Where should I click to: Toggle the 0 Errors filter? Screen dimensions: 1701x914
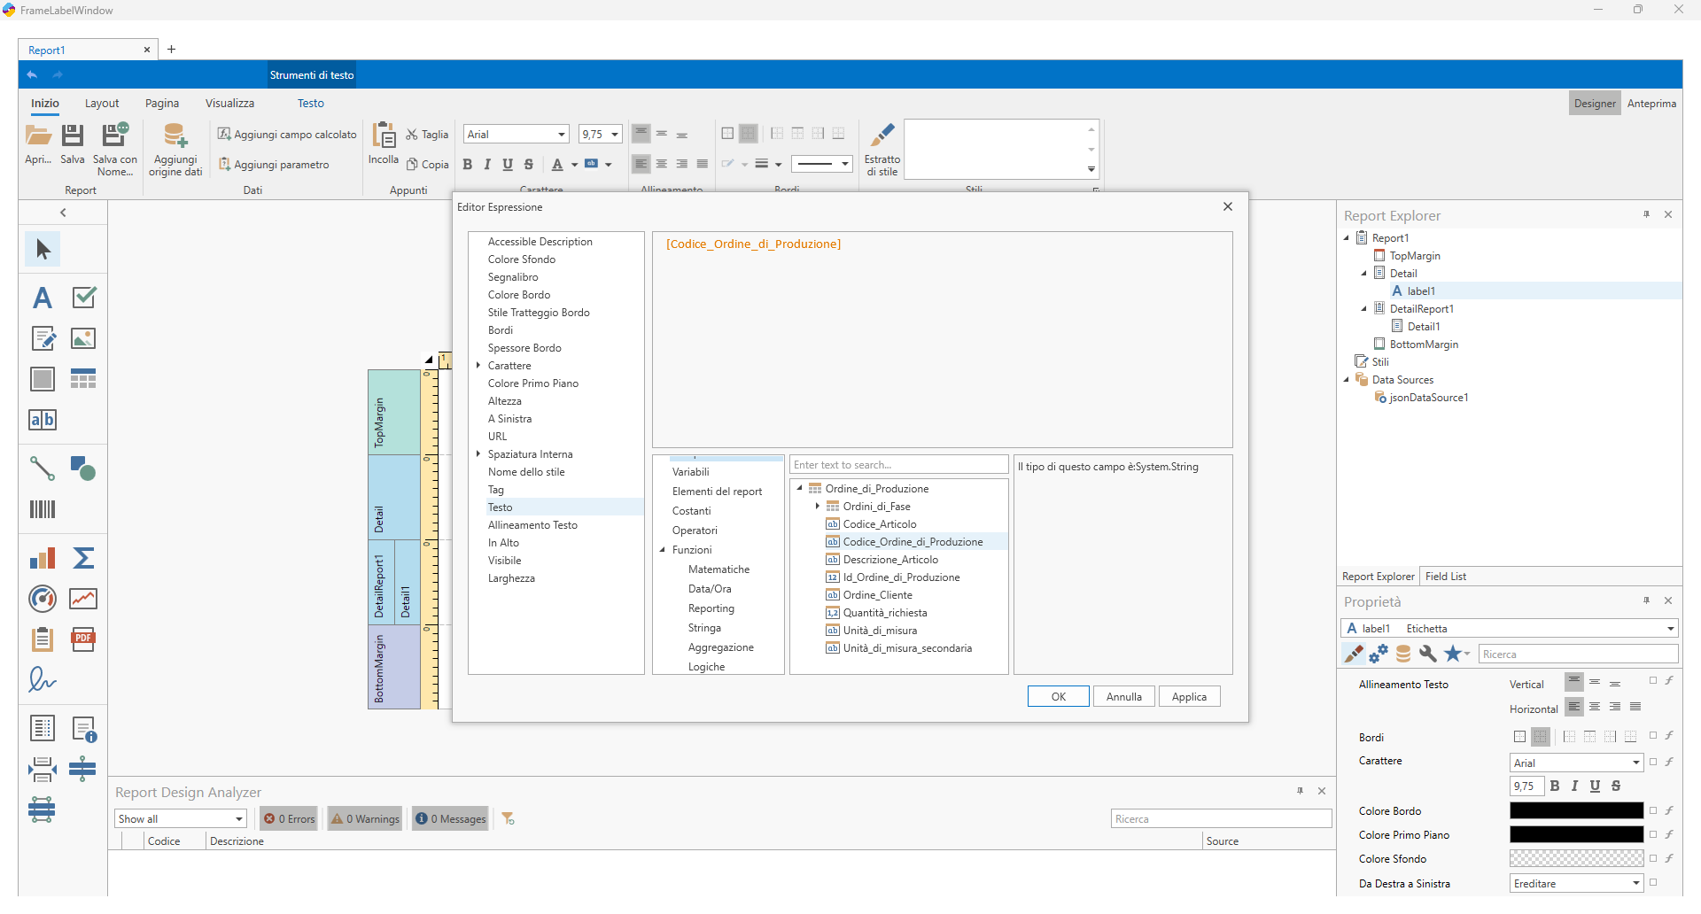(x=290, y=819)
